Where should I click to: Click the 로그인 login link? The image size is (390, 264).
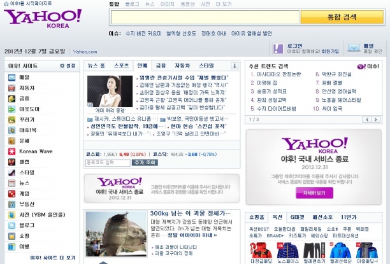pos(295,46)
